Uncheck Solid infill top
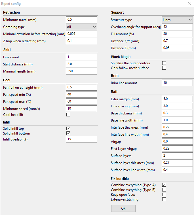 point(68,129)
